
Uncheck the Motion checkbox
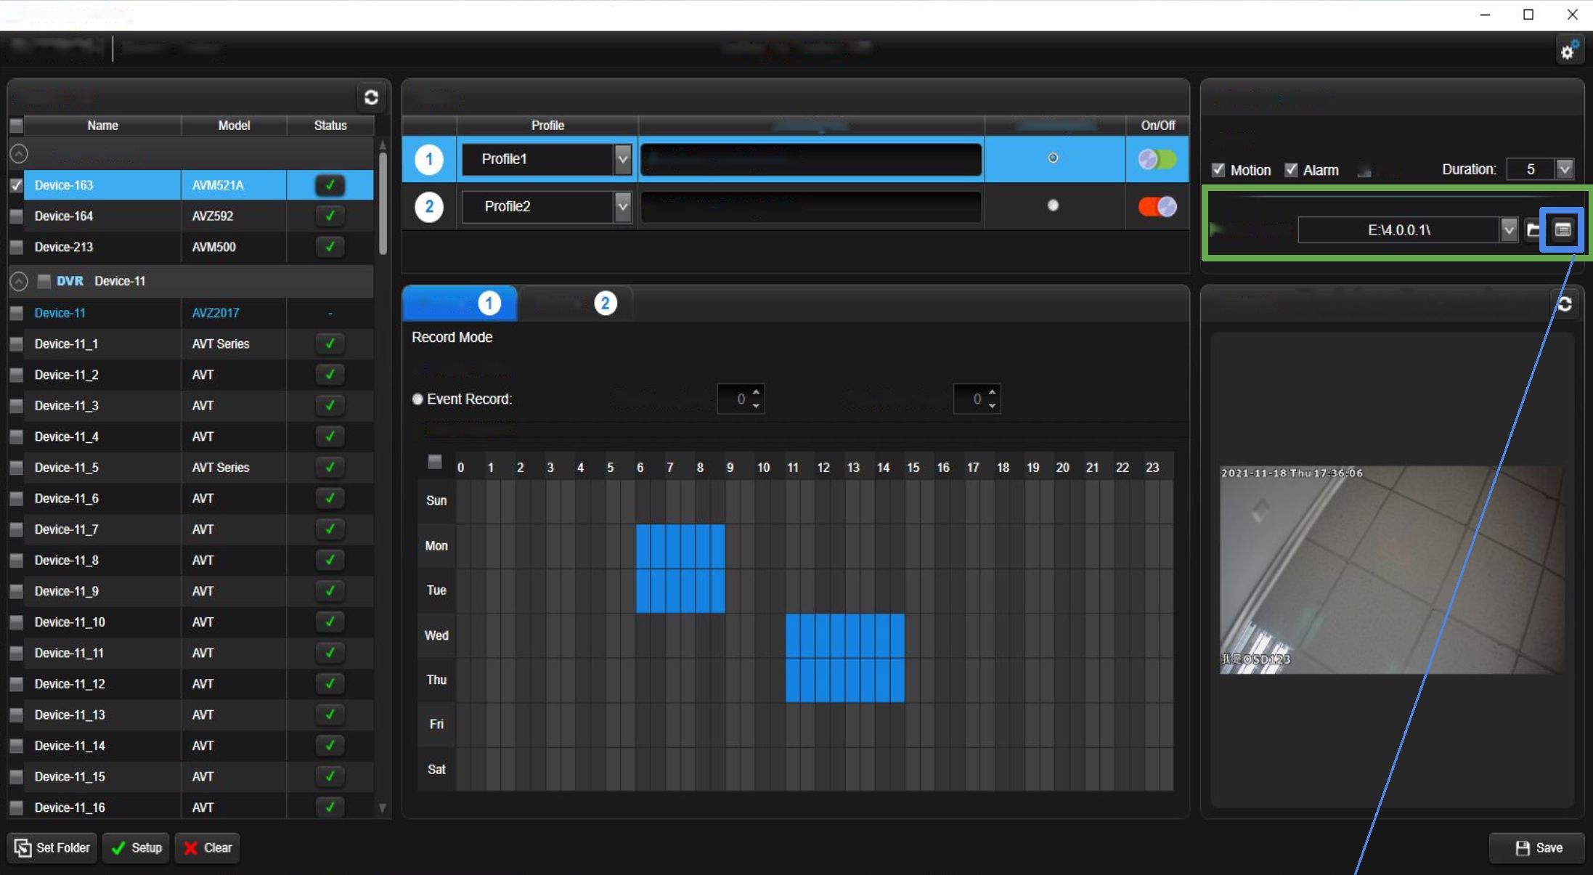(x=1218, y=170)
